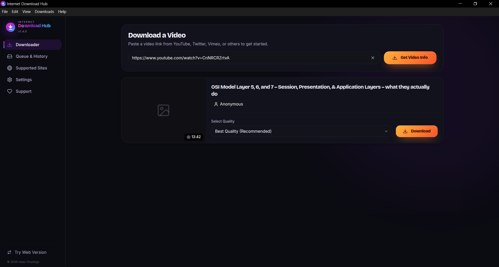499x267 pixels.
Task: Restore down the application window
Action: pyautogui.click(x=475, y=4)
